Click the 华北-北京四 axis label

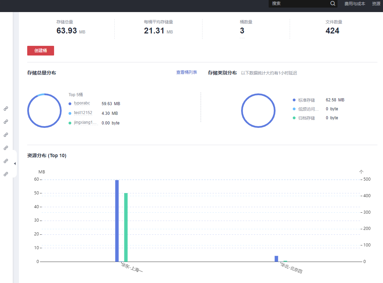pos(291,268)
